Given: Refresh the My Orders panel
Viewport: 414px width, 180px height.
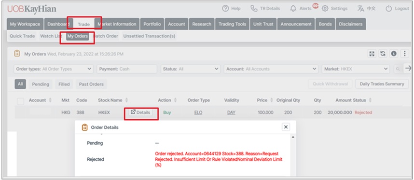Looking at the screenshot, I should coord(383,54).
